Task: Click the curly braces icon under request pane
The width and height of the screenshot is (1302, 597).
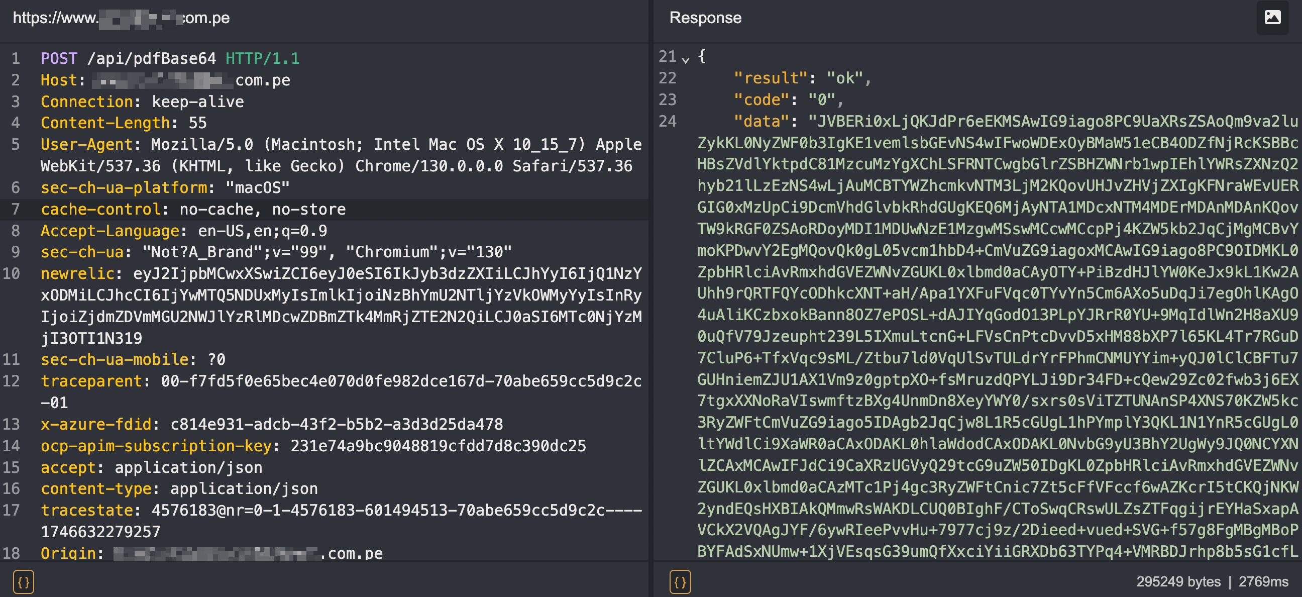Action: [24, 582]
